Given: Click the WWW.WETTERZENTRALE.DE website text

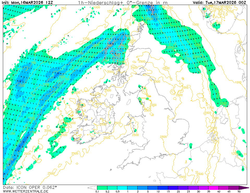Looking at the screenshot, I should pos(26,191).
